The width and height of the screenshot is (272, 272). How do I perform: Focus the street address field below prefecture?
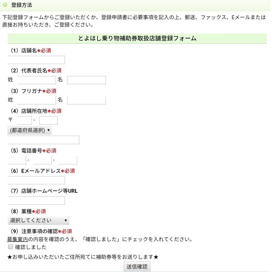click(43, 140)
